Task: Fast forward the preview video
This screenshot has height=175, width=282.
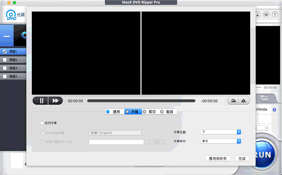Action: [x=56, y=101]
